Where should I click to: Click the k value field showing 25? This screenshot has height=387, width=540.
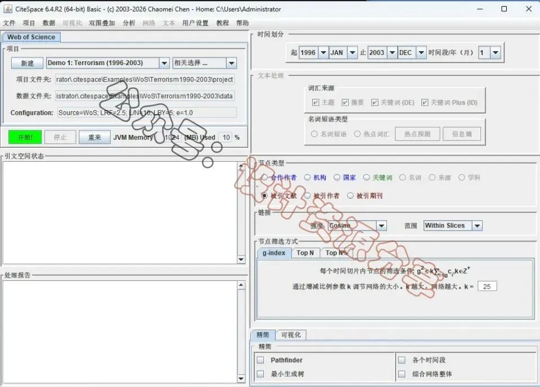487,286
